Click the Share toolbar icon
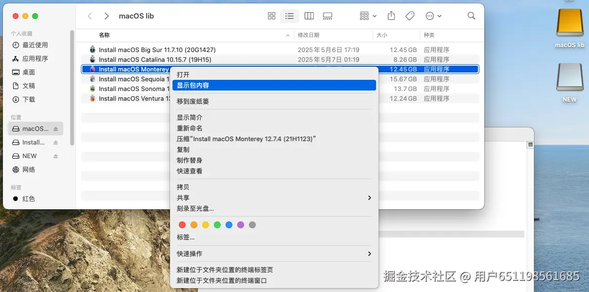Viewport: 589px width, 292px height. (x=391, y=16)
